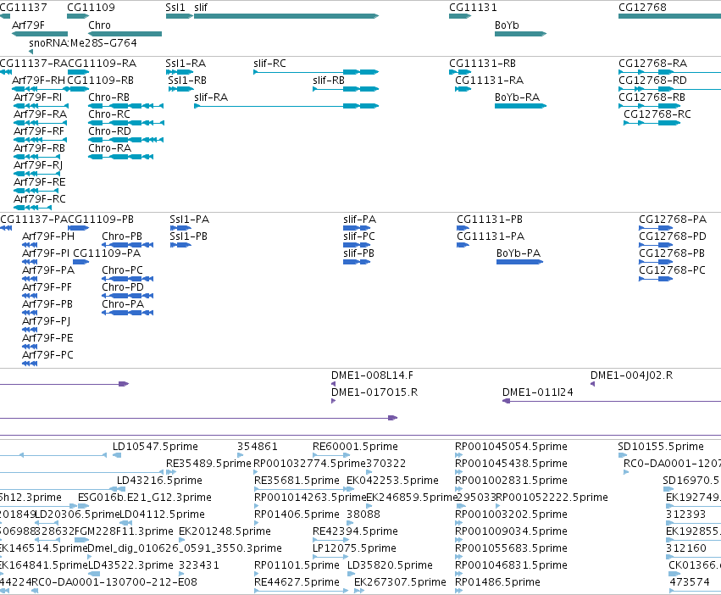Click the RP001045054.5prime EST label
721x595 pixels.
pyautogui.click(x=512, y=447)
